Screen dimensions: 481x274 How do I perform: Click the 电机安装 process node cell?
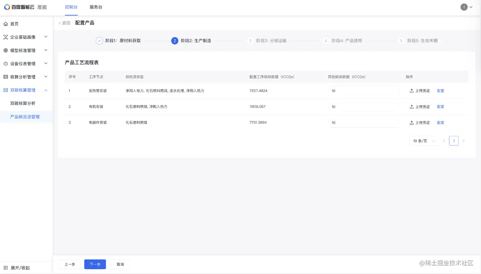pos(96,107)
